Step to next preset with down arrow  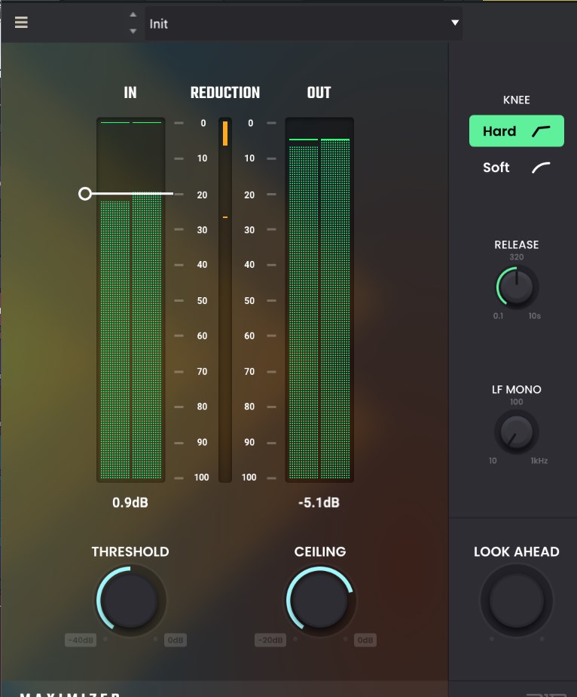pos(133,31)
